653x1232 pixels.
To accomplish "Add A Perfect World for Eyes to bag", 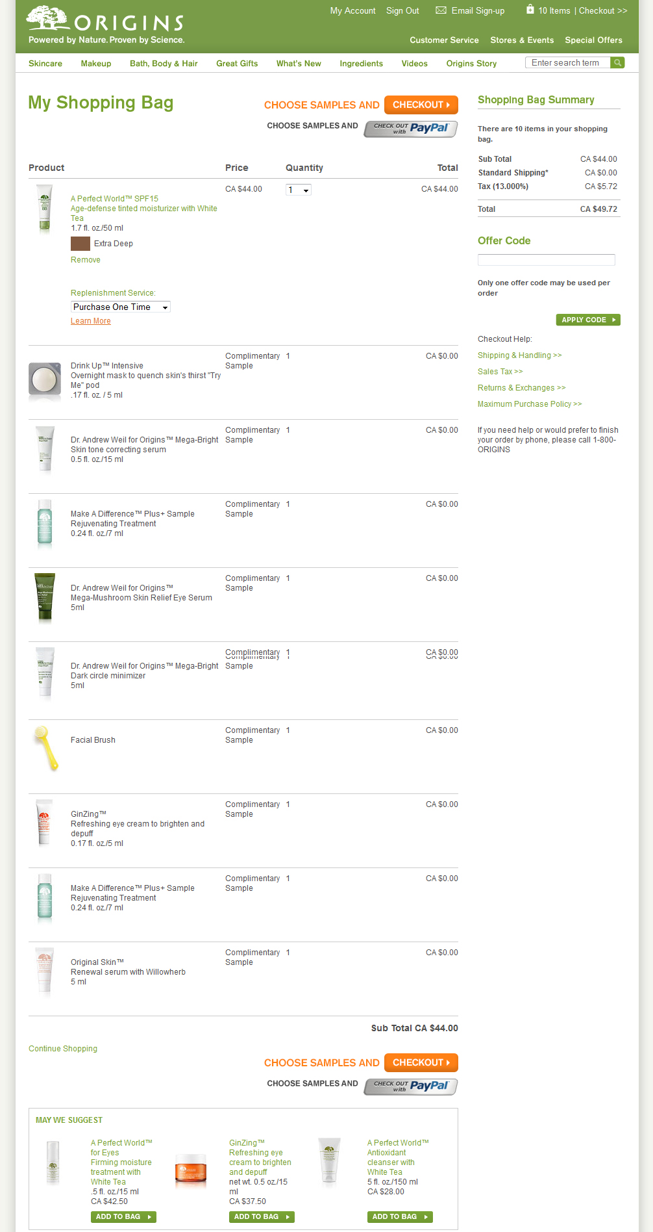I will (x=123, y=1217).
